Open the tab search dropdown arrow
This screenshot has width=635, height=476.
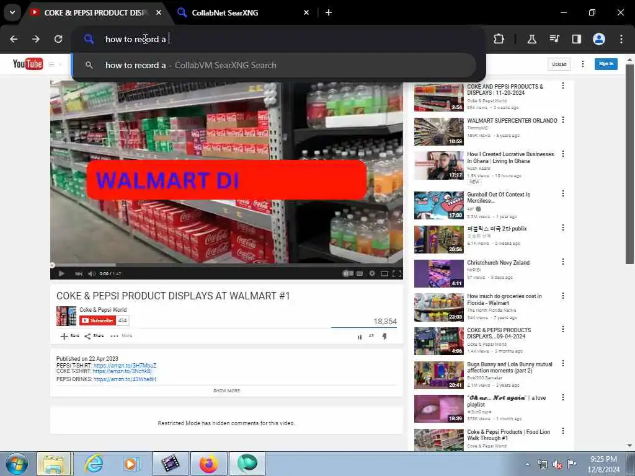(x=12, y=12)
